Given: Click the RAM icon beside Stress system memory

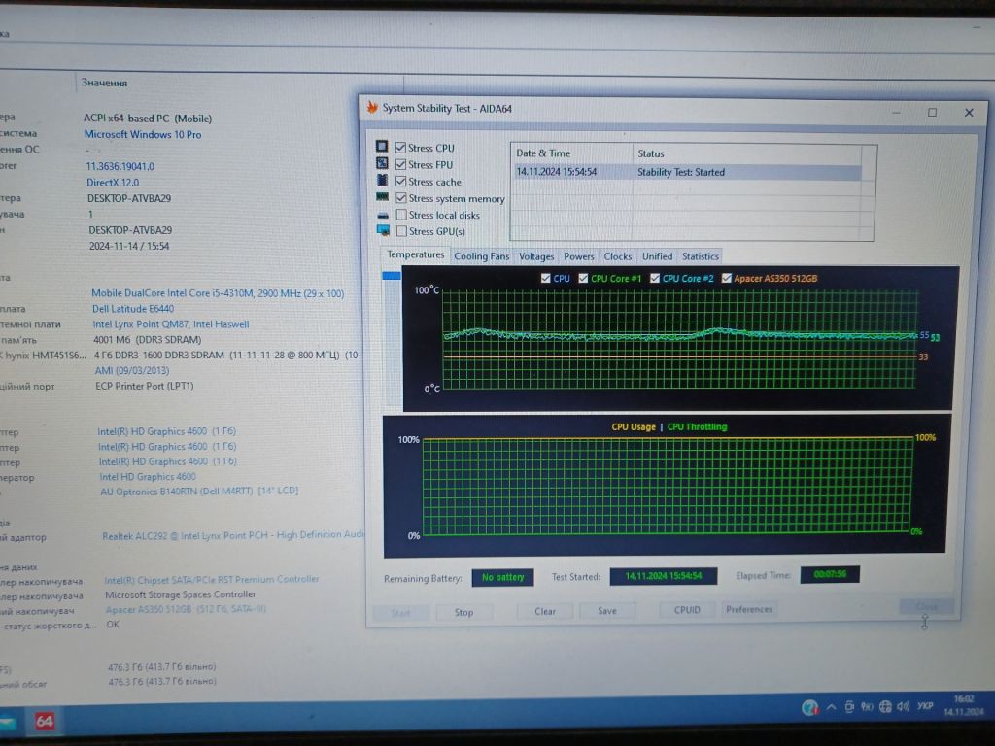Looking at the screenshot, I should (x=382, y=197).
